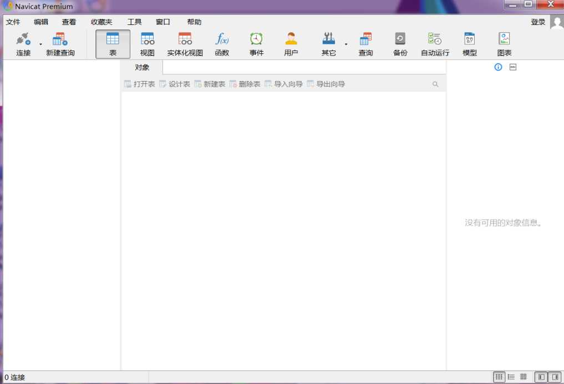Open the 查看 menu
564x384 pixels.
[x=69, y=22]
